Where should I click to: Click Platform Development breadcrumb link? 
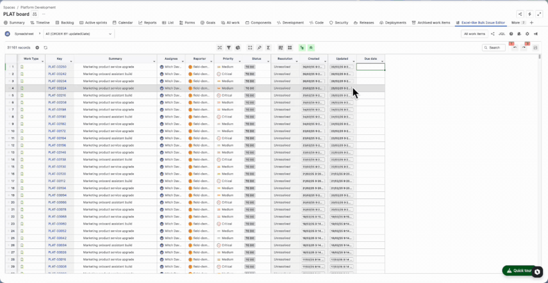point(38,7)
